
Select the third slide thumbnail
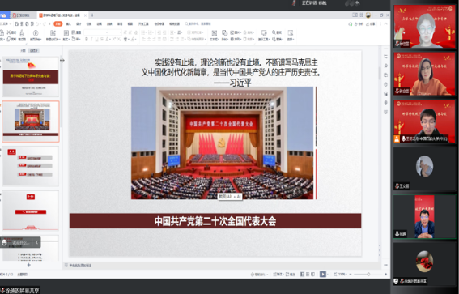point(31,166)
